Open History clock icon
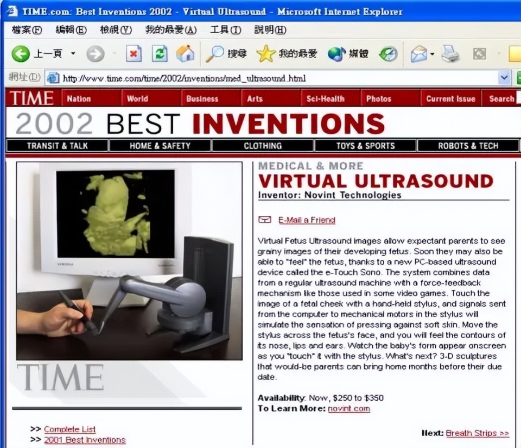 pyautogui.click(x=388, y=54)
